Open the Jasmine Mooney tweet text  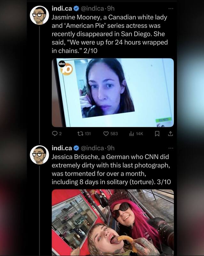coord(110,34)
